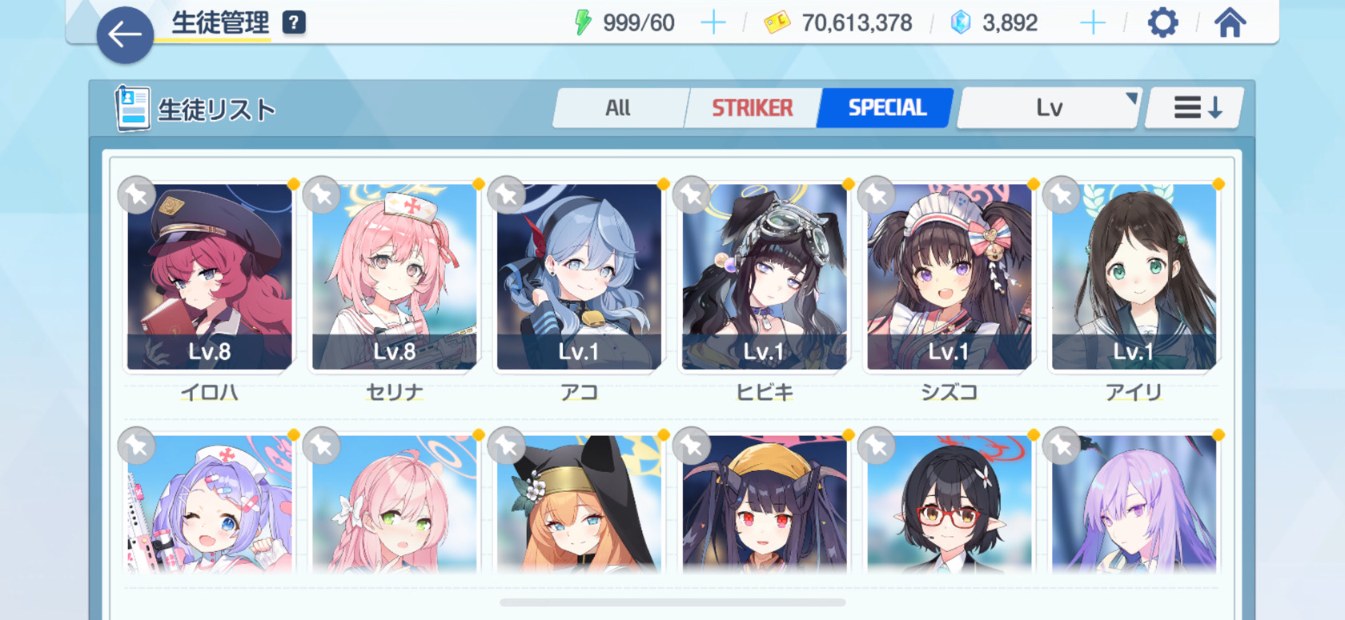Open settings via the gear icon
The height and width of the screenshot is (620, 1345).
pos(1162,22)
